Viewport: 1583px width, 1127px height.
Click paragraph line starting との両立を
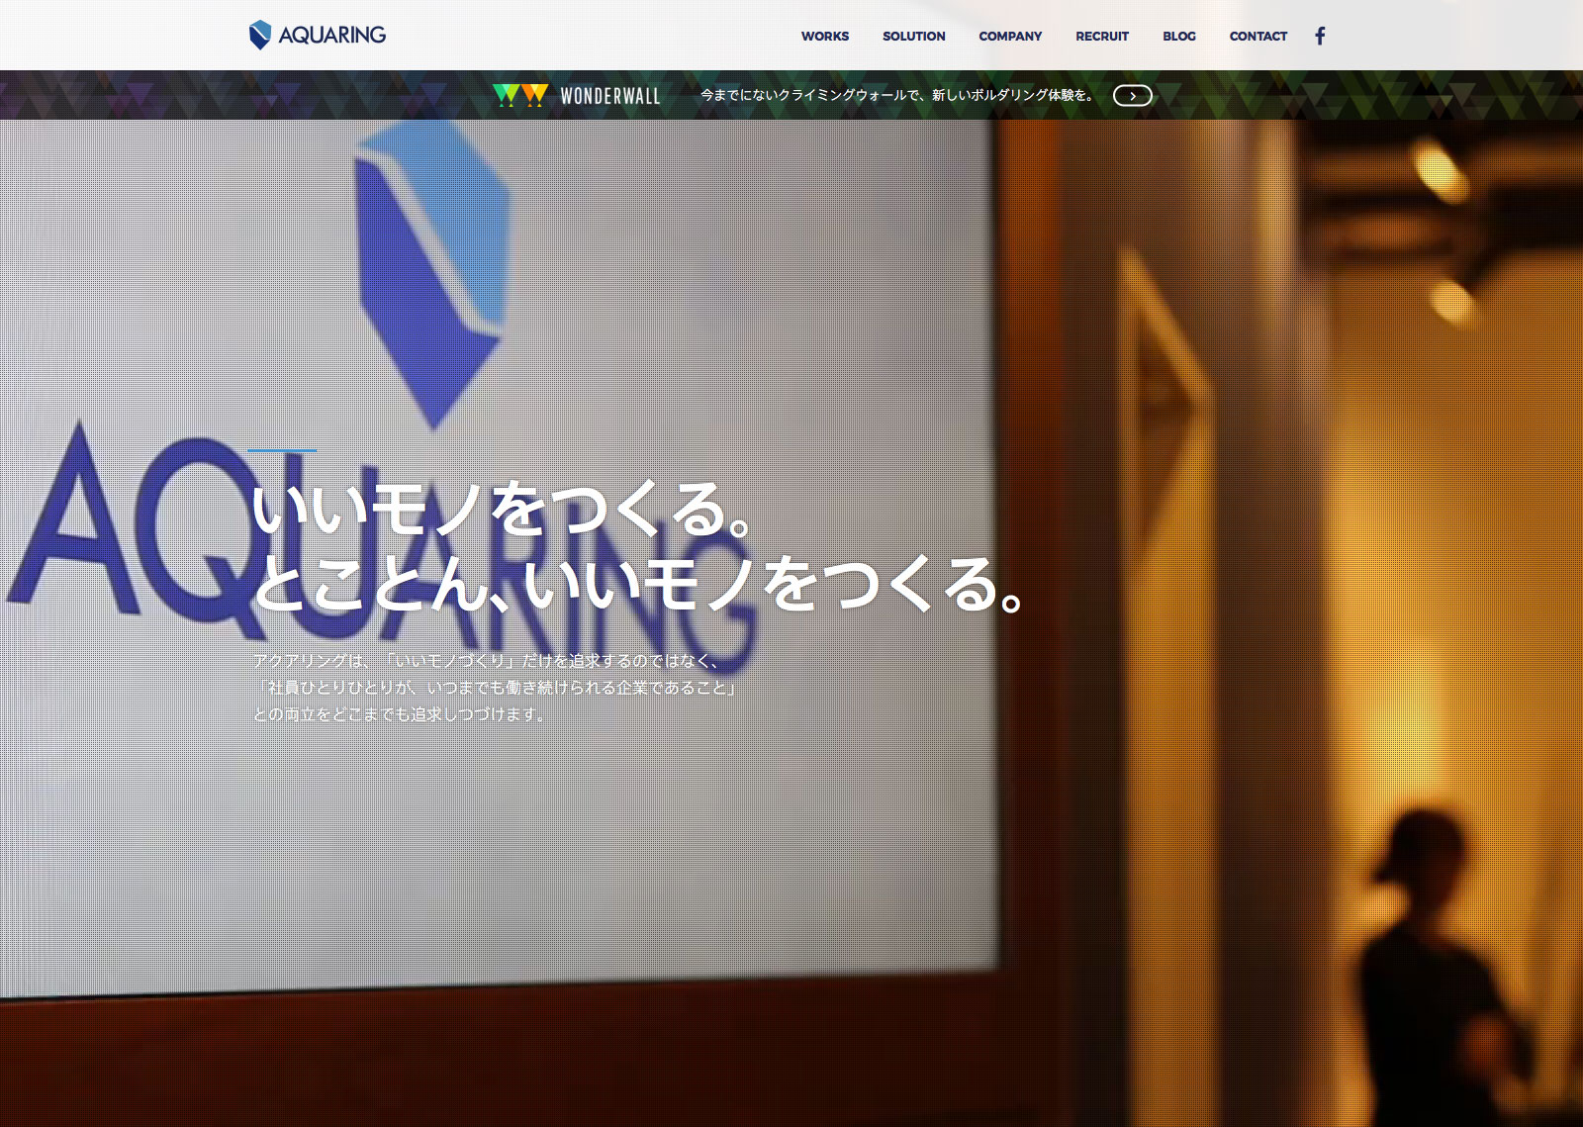tap(401, 713)
